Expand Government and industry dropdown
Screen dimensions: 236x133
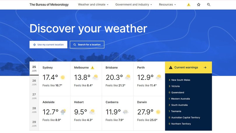click(134, 5)
